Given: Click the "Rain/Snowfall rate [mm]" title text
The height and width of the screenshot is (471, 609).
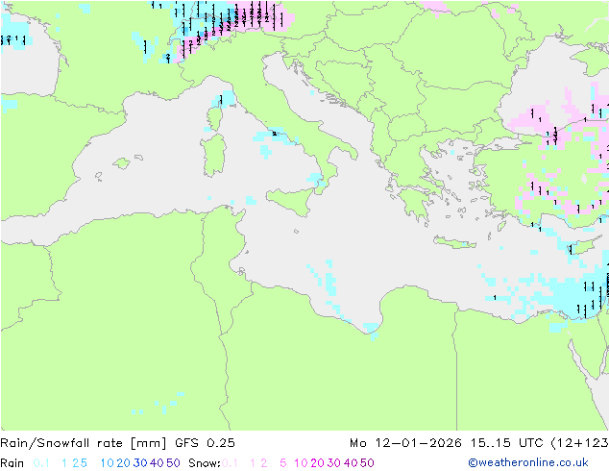Looking at the screenshot, I should tap(84, 443).
